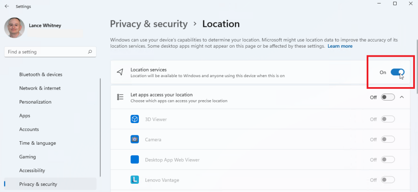Collapse the Let apps access your location section
Screen dimensions: 418x192
[x=402, y=98]
